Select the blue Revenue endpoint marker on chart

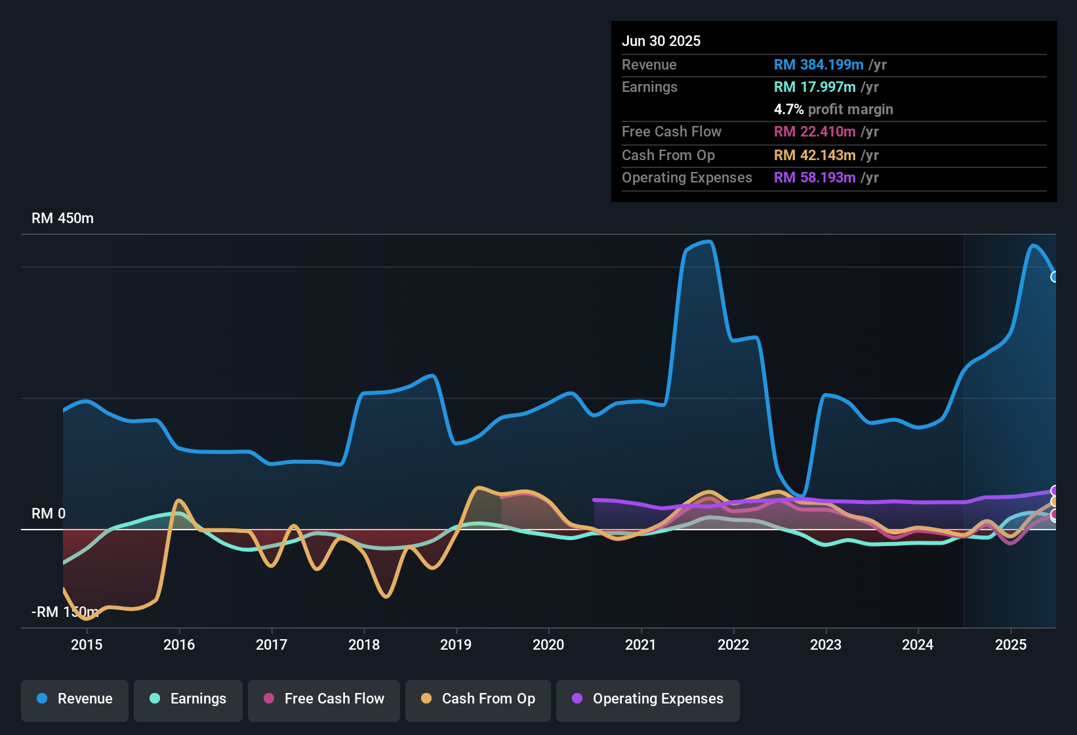(x=1054, y=277)
